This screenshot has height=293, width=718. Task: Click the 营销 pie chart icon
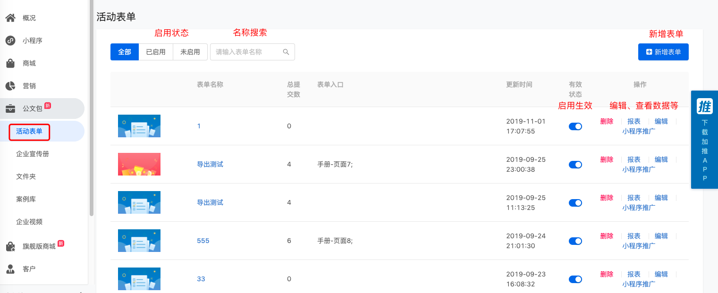click(x=10, y=86)
